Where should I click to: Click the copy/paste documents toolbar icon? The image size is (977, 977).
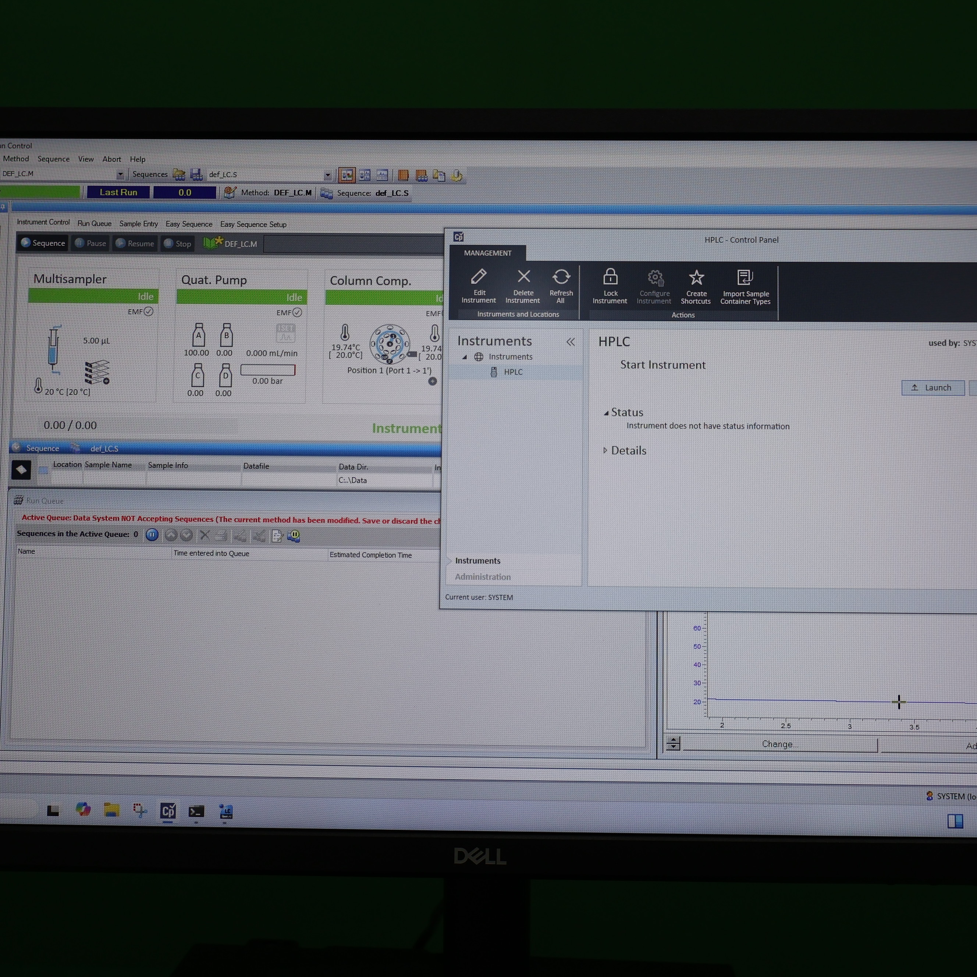[x=439, y=176]
